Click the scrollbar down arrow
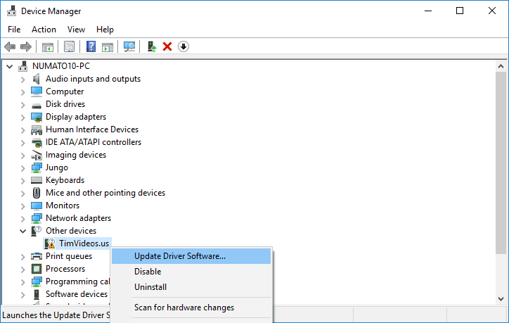 [501, 299]
